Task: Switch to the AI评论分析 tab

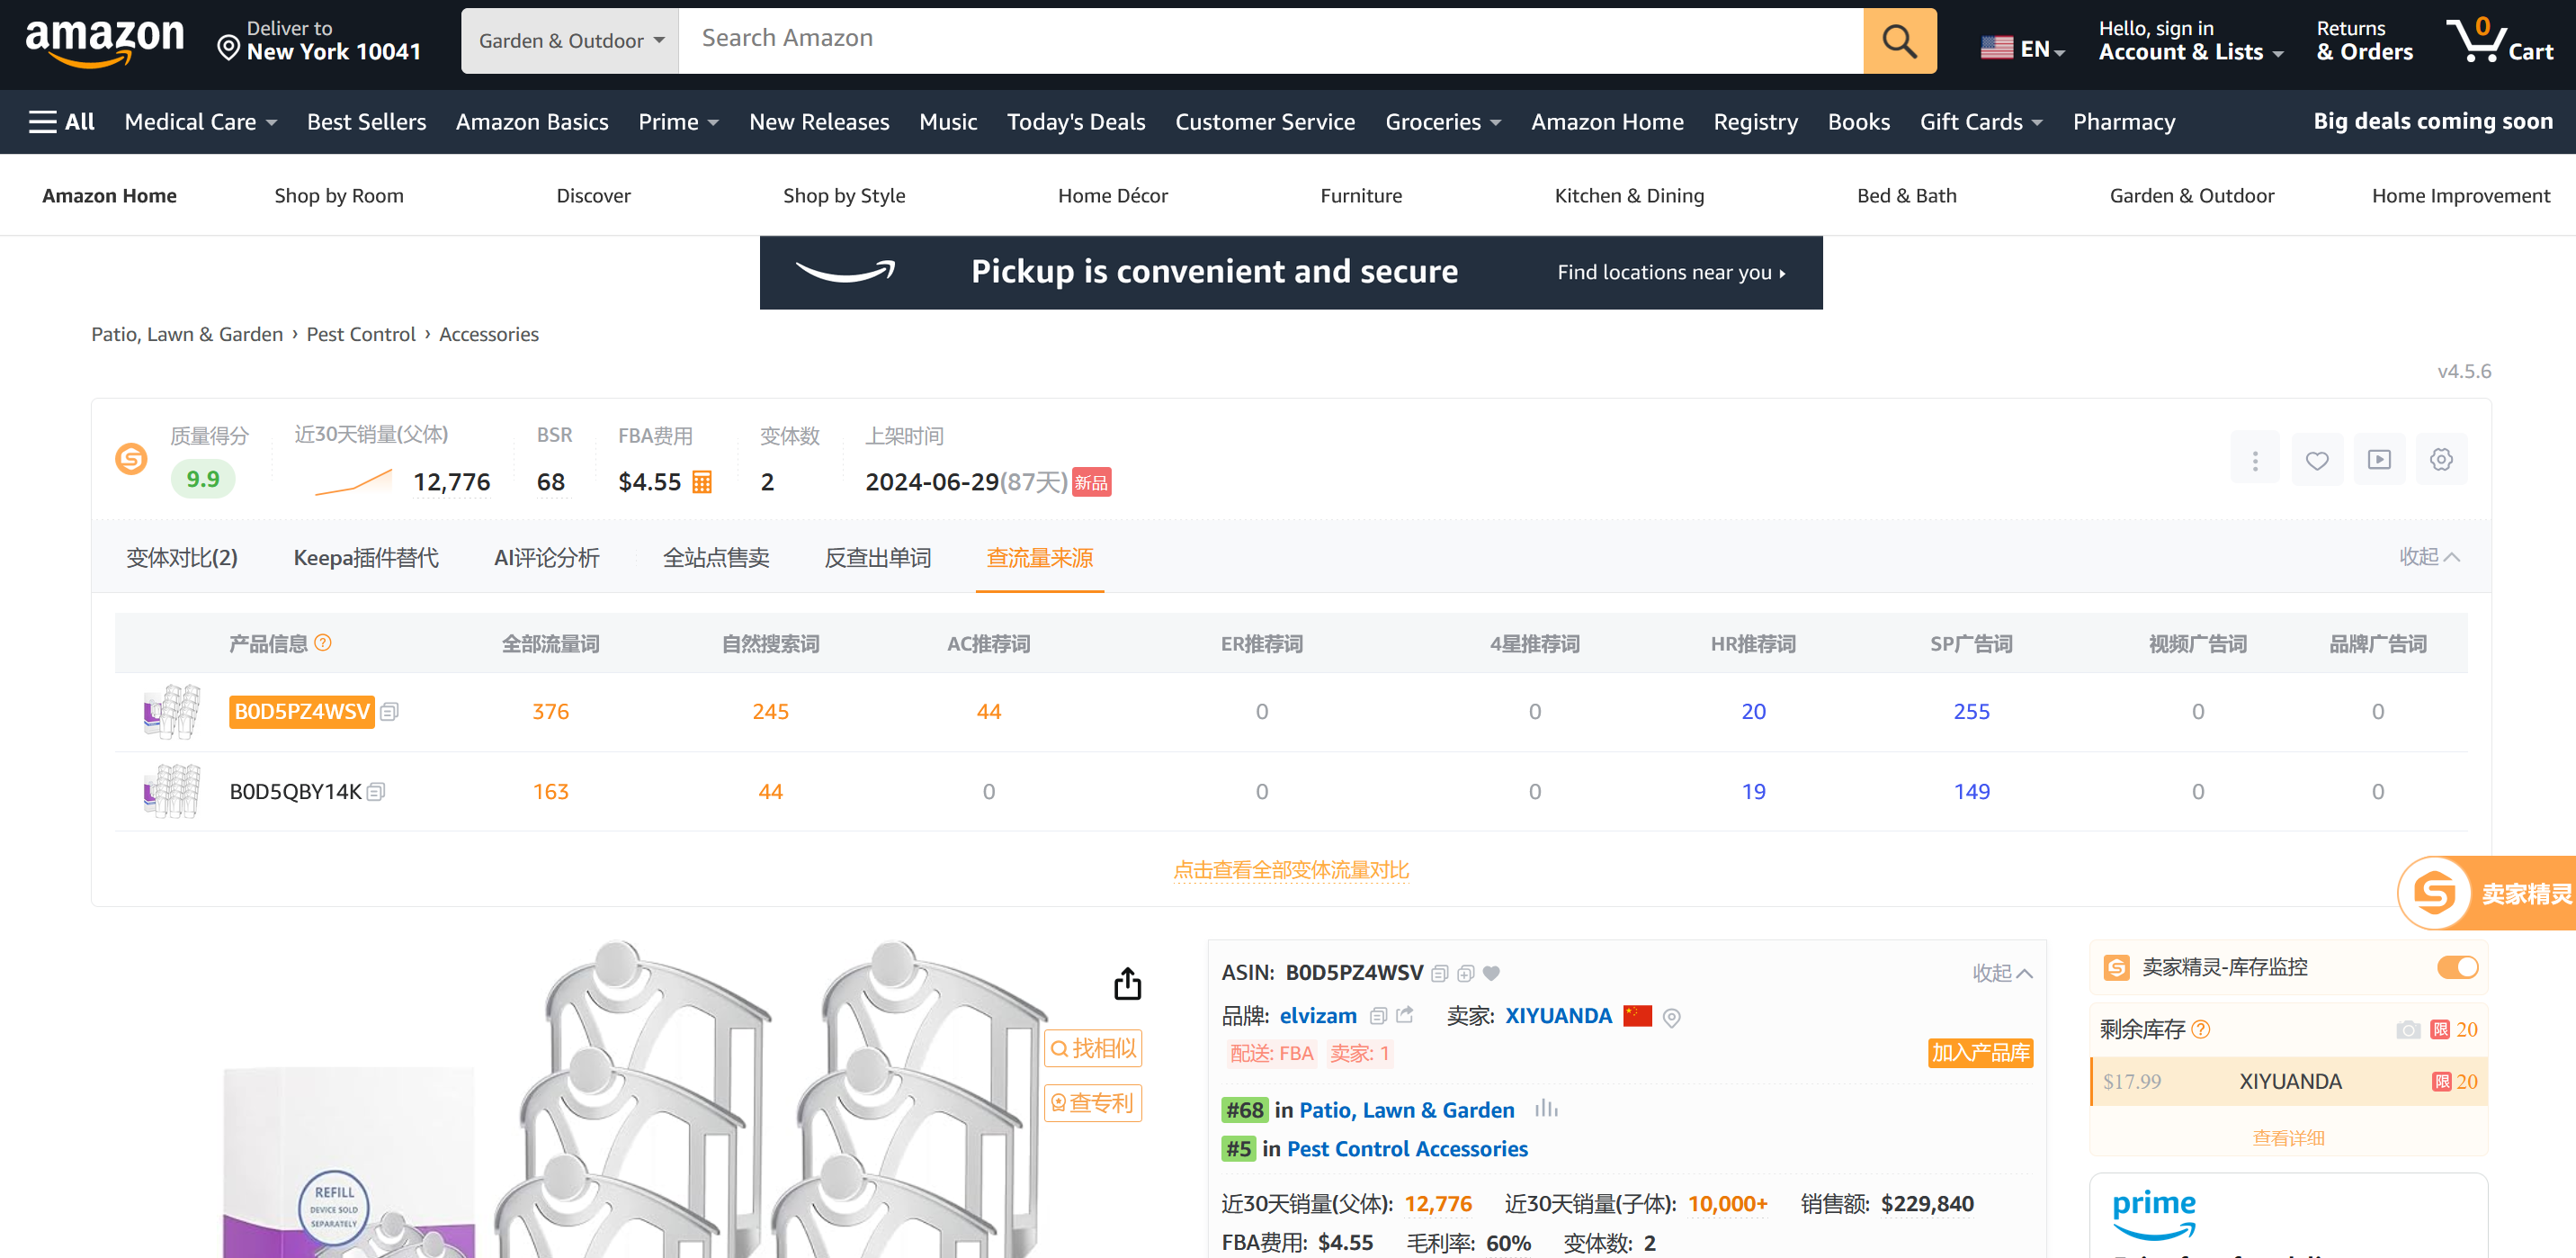Action: click(x=546, y=557)
